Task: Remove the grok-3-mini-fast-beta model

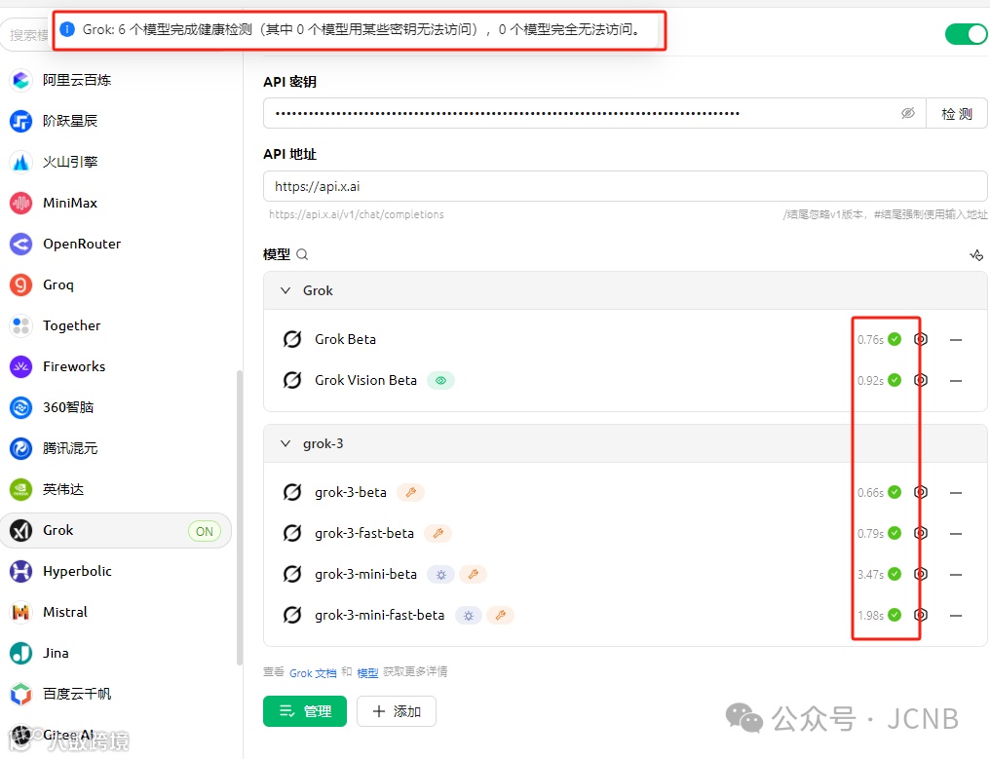Action: click(x=956, y=615)
